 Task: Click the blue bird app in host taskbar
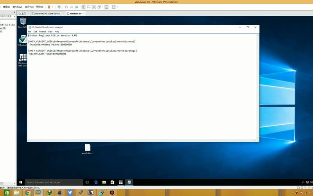click(70, 192)
